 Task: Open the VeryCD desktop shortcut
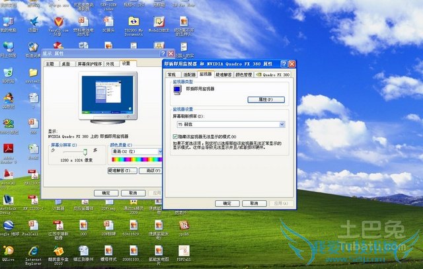point(58,23)
